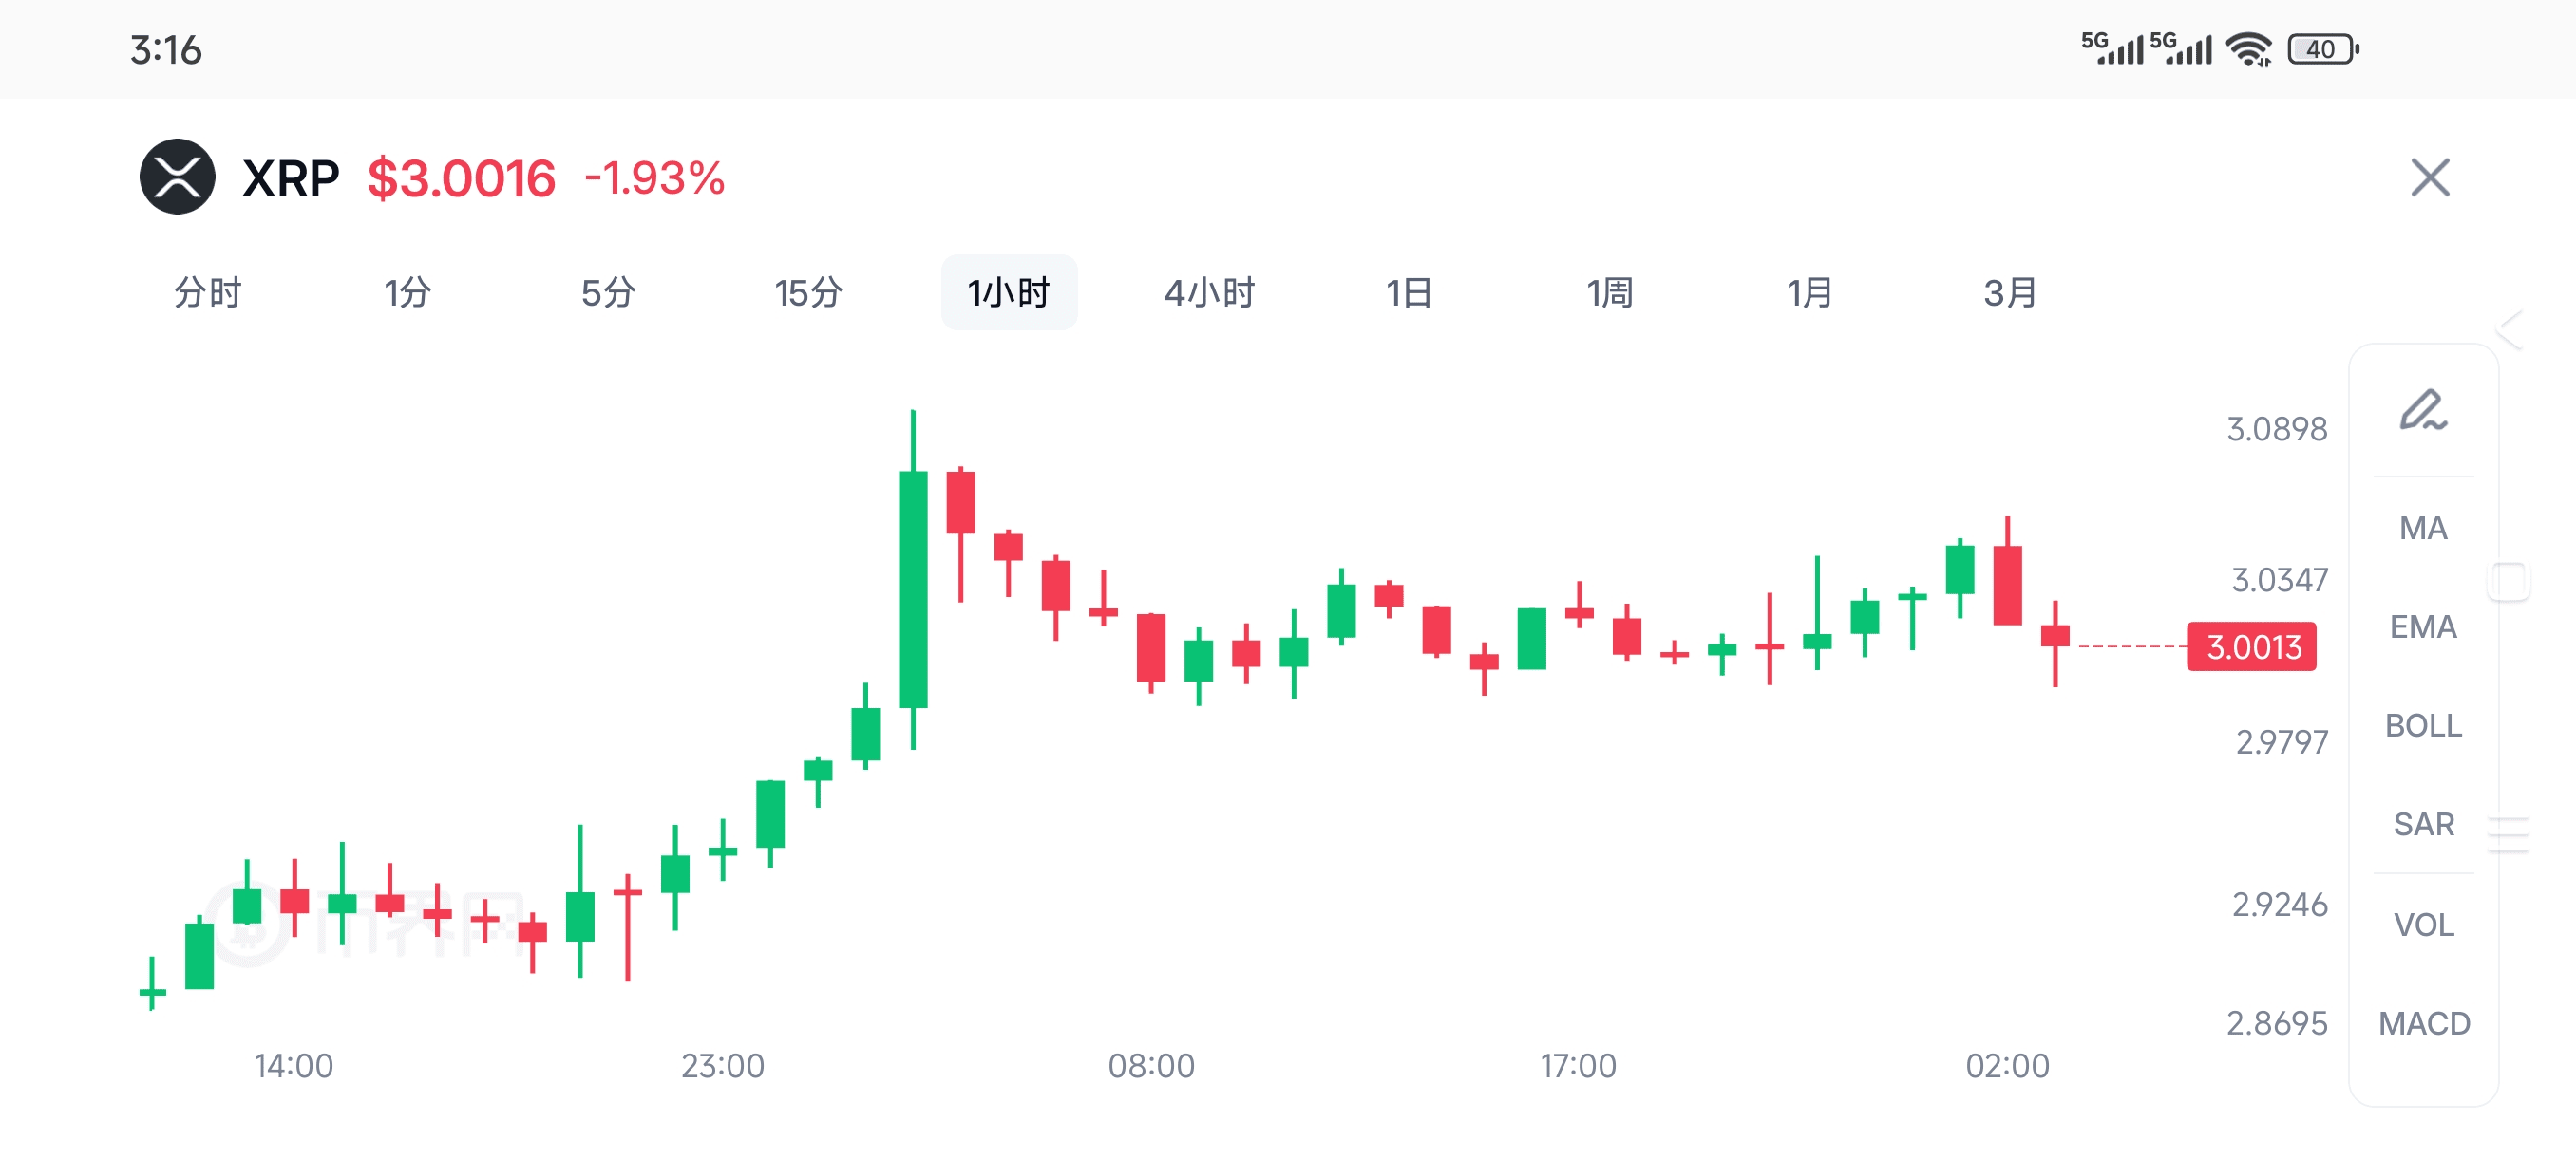Switch to the 1日 interval tab
The image size is (2576, 1158).
(1409, 292)
